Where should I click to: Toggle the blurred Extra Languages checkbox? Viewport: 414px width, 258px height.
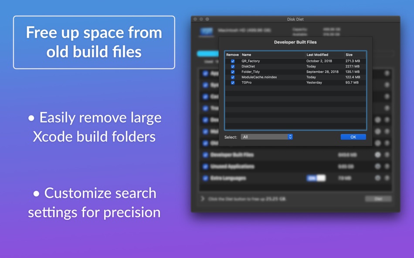coord(205,178)
